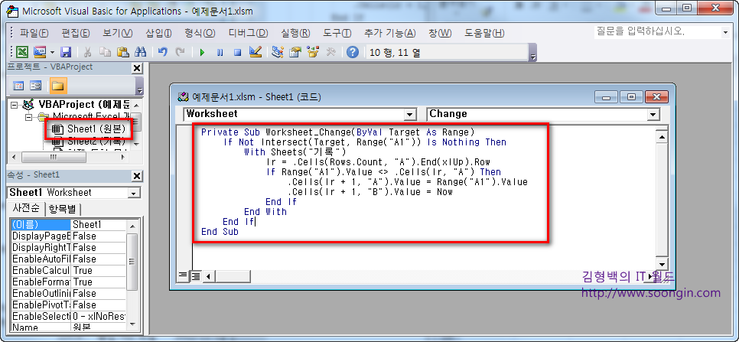Click the Paste clipboard icon

122,52
